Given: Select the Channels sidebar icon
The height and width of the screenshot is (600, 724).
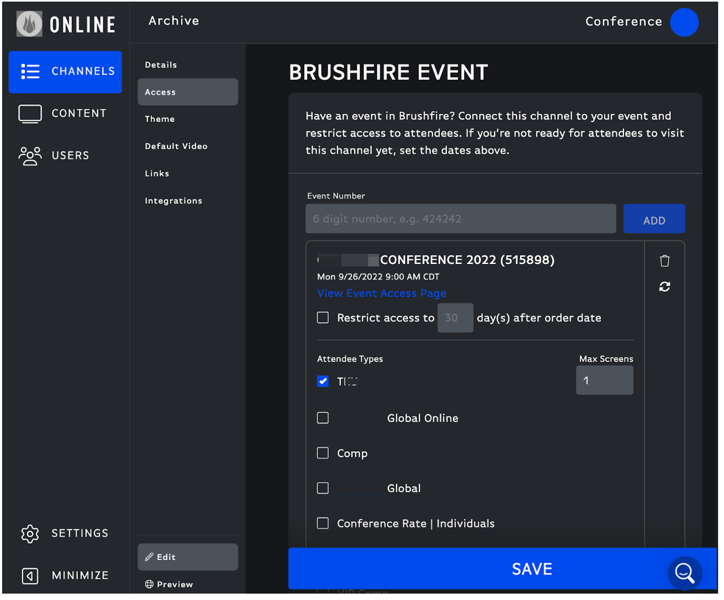Looking at the screenshot, I should (30, 71).
